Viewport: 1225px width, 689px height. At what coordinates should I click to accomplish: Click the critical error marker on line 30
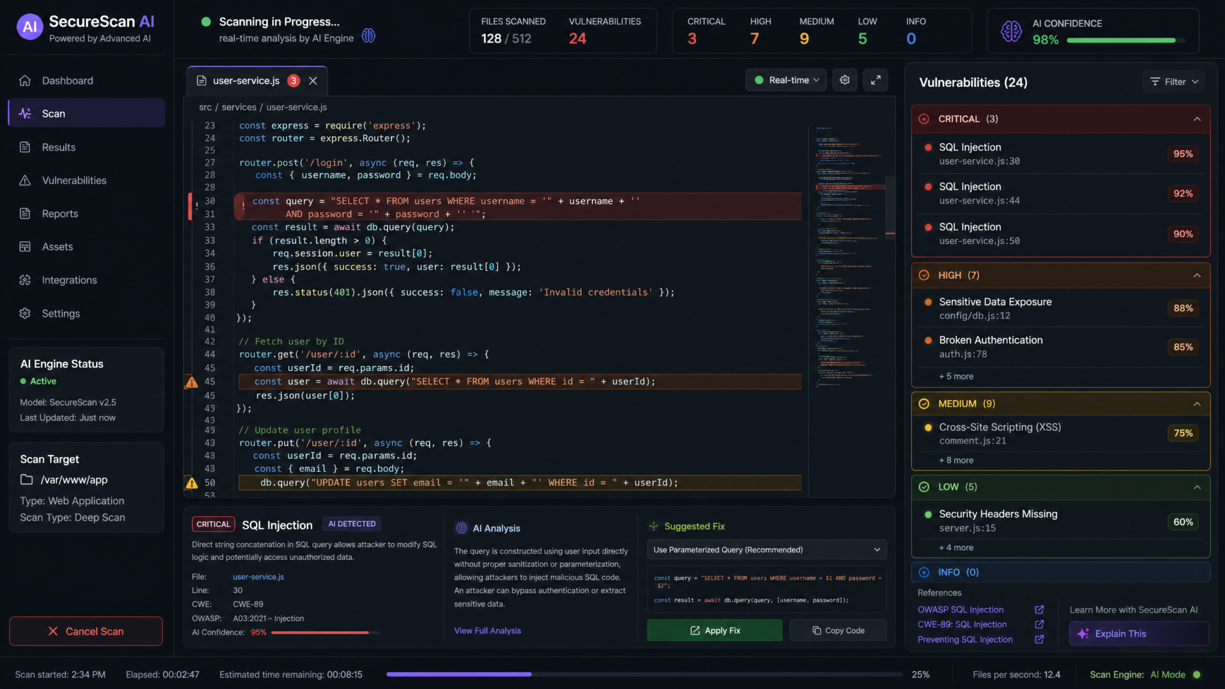(243, 206)
